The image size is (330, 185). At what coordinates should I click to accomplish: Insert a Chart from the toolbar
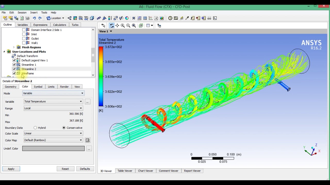coord(151,18)
